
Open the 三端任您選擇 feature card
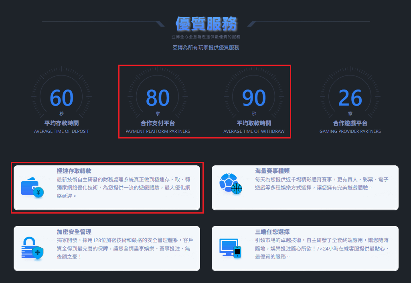(x=306, y=247)
